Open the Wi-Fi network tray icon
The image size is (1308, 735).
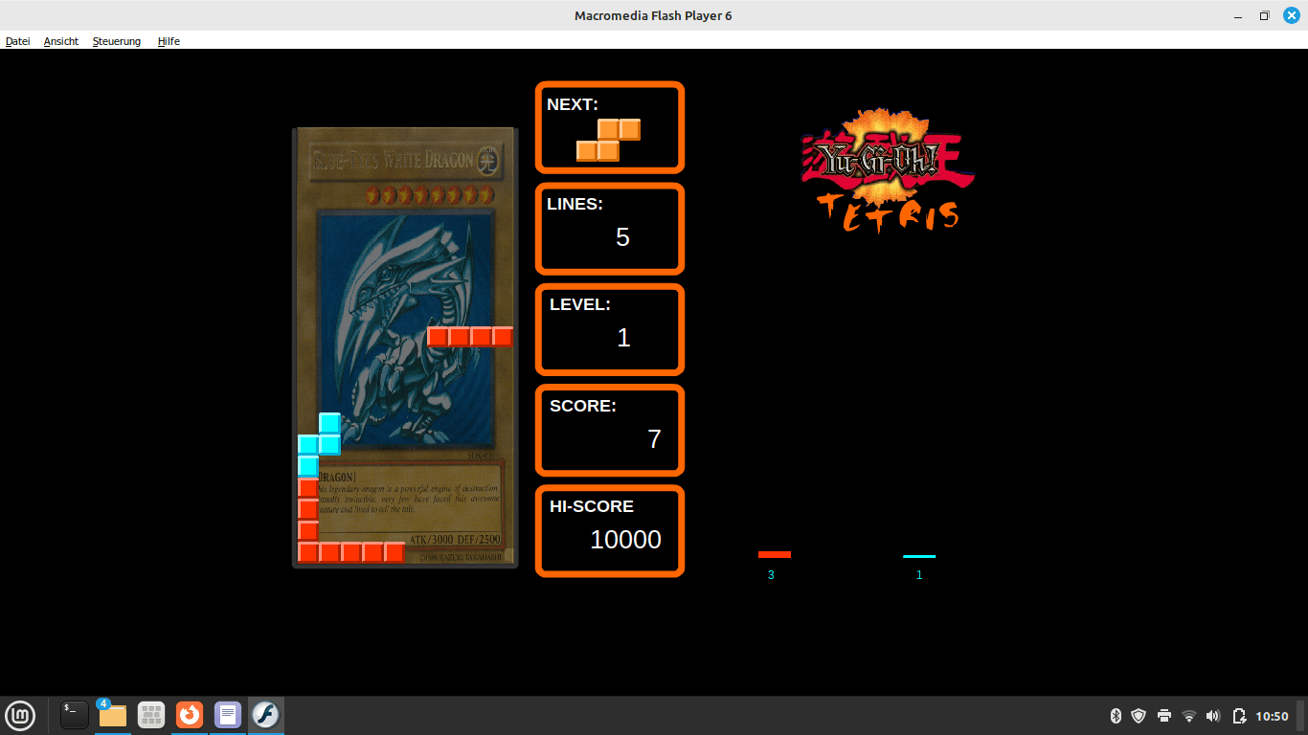[x=1189, y=716]
